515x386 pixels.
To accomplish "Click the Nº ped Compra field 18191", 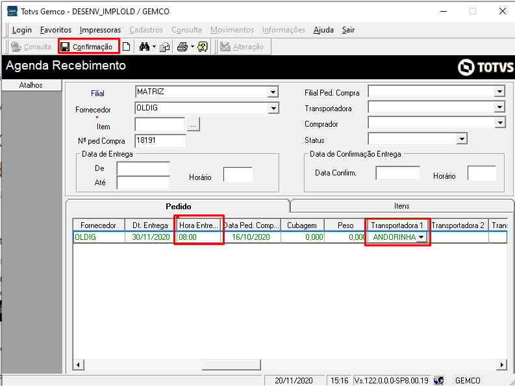I will click(160, 140).
